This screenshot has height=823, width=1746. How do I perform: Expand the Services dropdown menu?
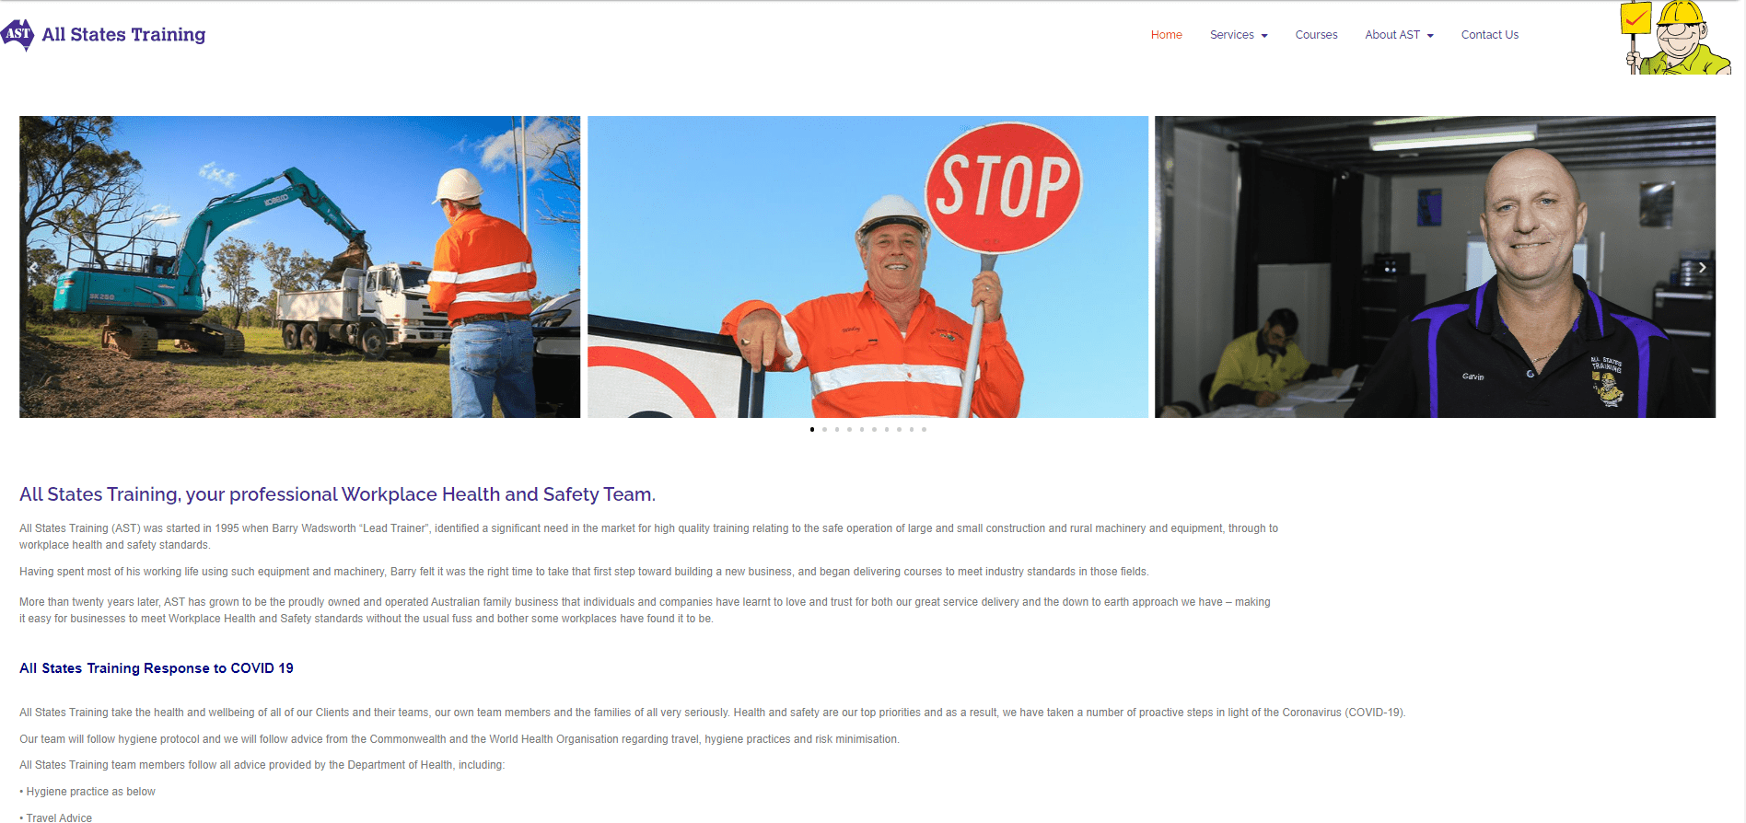click(x=1232, y=35)
